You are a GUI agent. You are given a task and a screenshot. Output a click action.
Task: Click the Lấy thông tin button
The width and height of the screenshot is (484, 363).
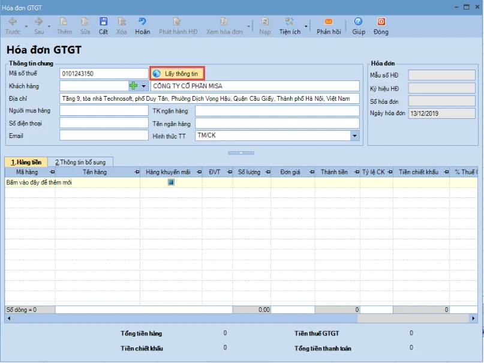click(x=177, y=73)
